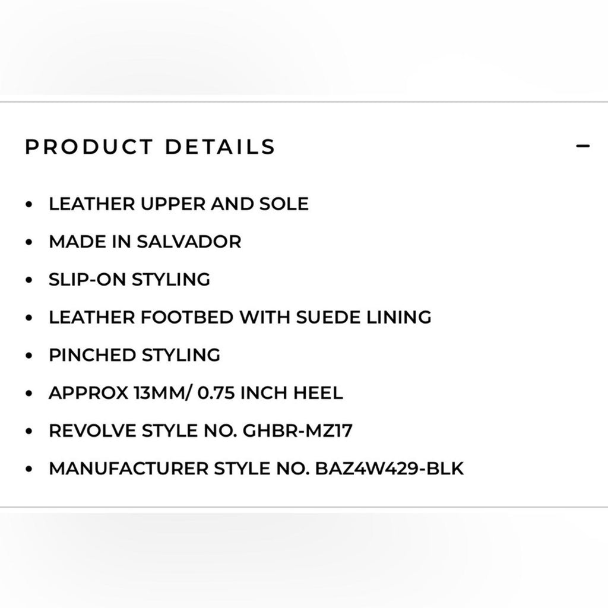Collapse Product Details using the minus icon

tap(583, 146)
